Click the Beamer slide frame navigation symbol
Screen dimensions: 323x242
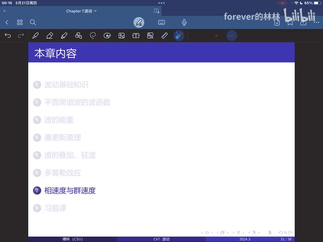click(207, 233)
